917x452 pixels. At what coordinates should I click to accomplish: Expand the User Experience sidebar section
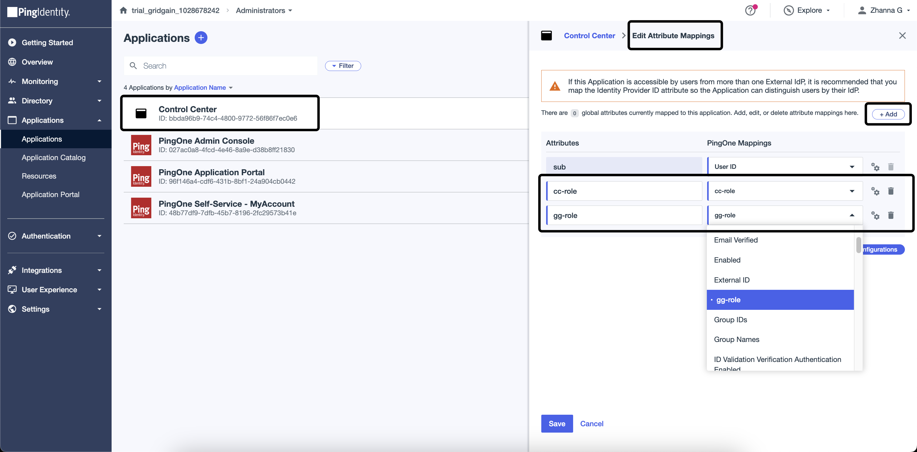click(55, 290)
